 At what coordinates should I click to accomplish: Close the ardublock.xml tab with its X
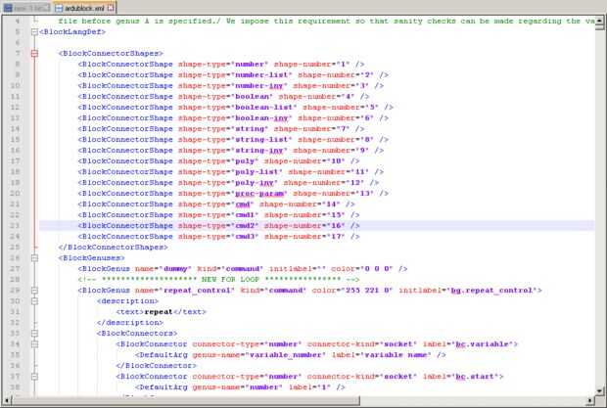click(111, 8)
